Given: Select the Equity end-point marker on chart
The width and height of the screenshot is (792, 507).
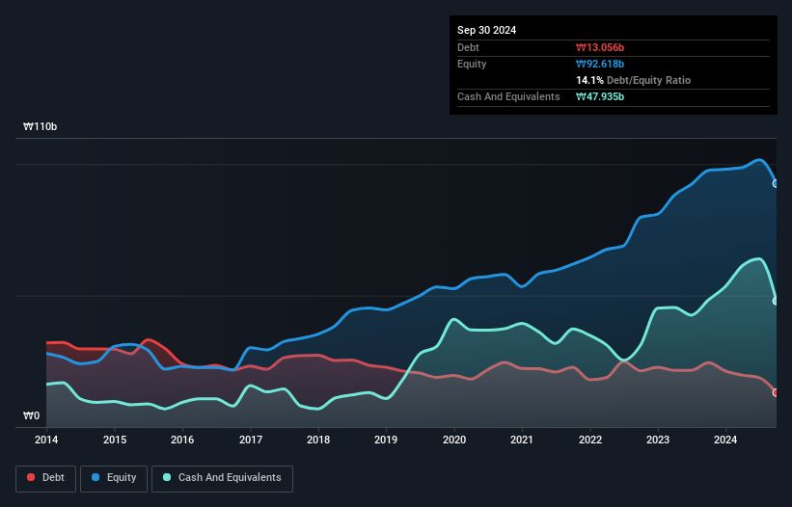Looking at the screenshot, I should tap(776, 184).
